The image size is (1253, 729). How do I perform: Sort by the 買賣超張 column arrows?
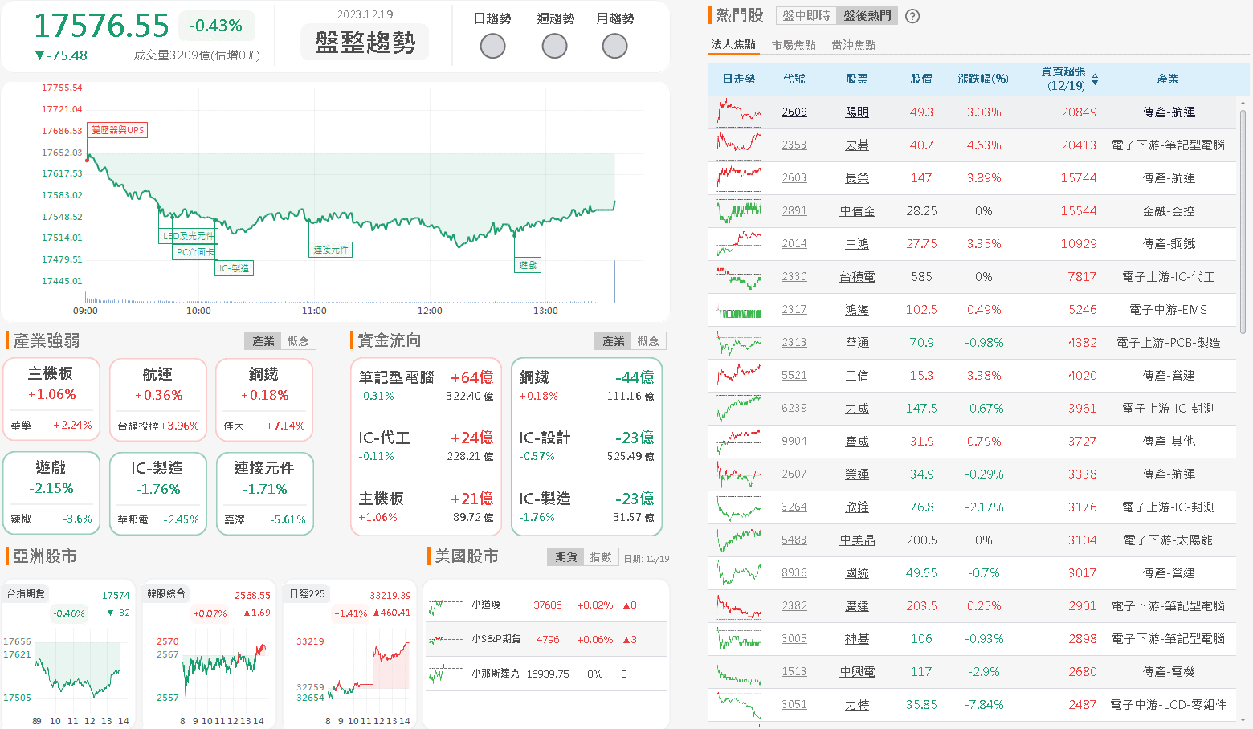click(1095, 79)
